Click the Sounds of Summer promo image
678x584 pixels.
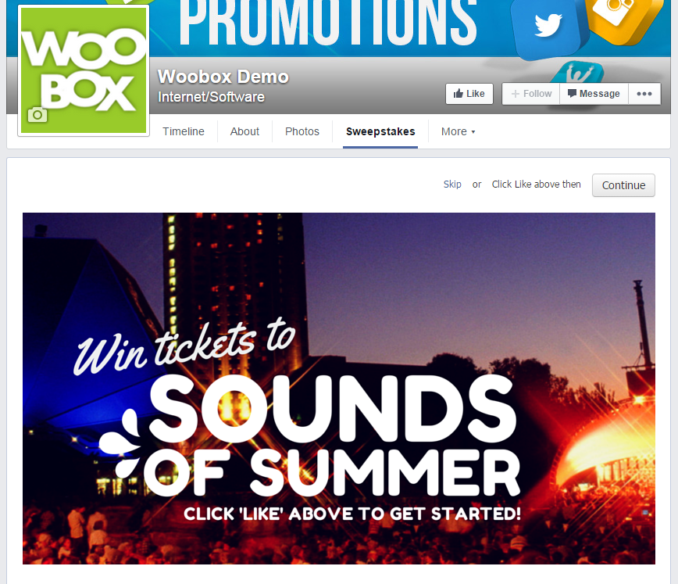339,389
